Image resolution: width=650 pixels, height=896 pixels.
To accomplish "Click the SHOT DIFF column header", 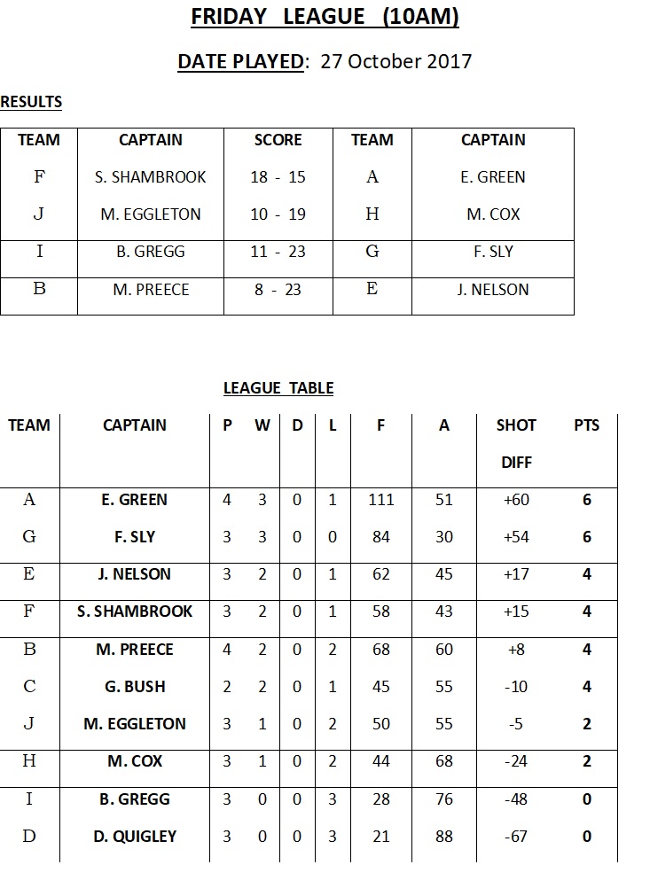I will pyautogui.click(x=516, y=443).
